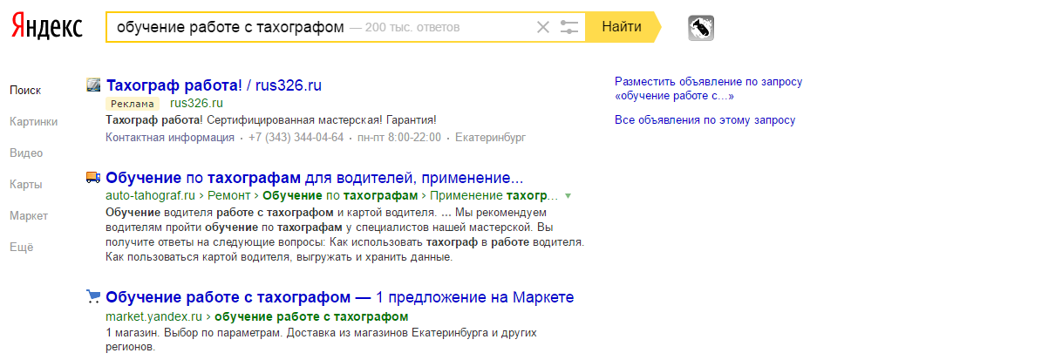Expand green arrow menu for auto-tahograf result
The image size is (1055, 360).
click(568, 195)
